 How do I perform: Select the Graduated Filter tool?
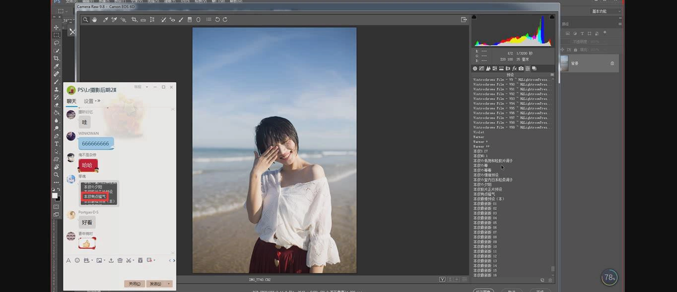[x=190, y=20]
